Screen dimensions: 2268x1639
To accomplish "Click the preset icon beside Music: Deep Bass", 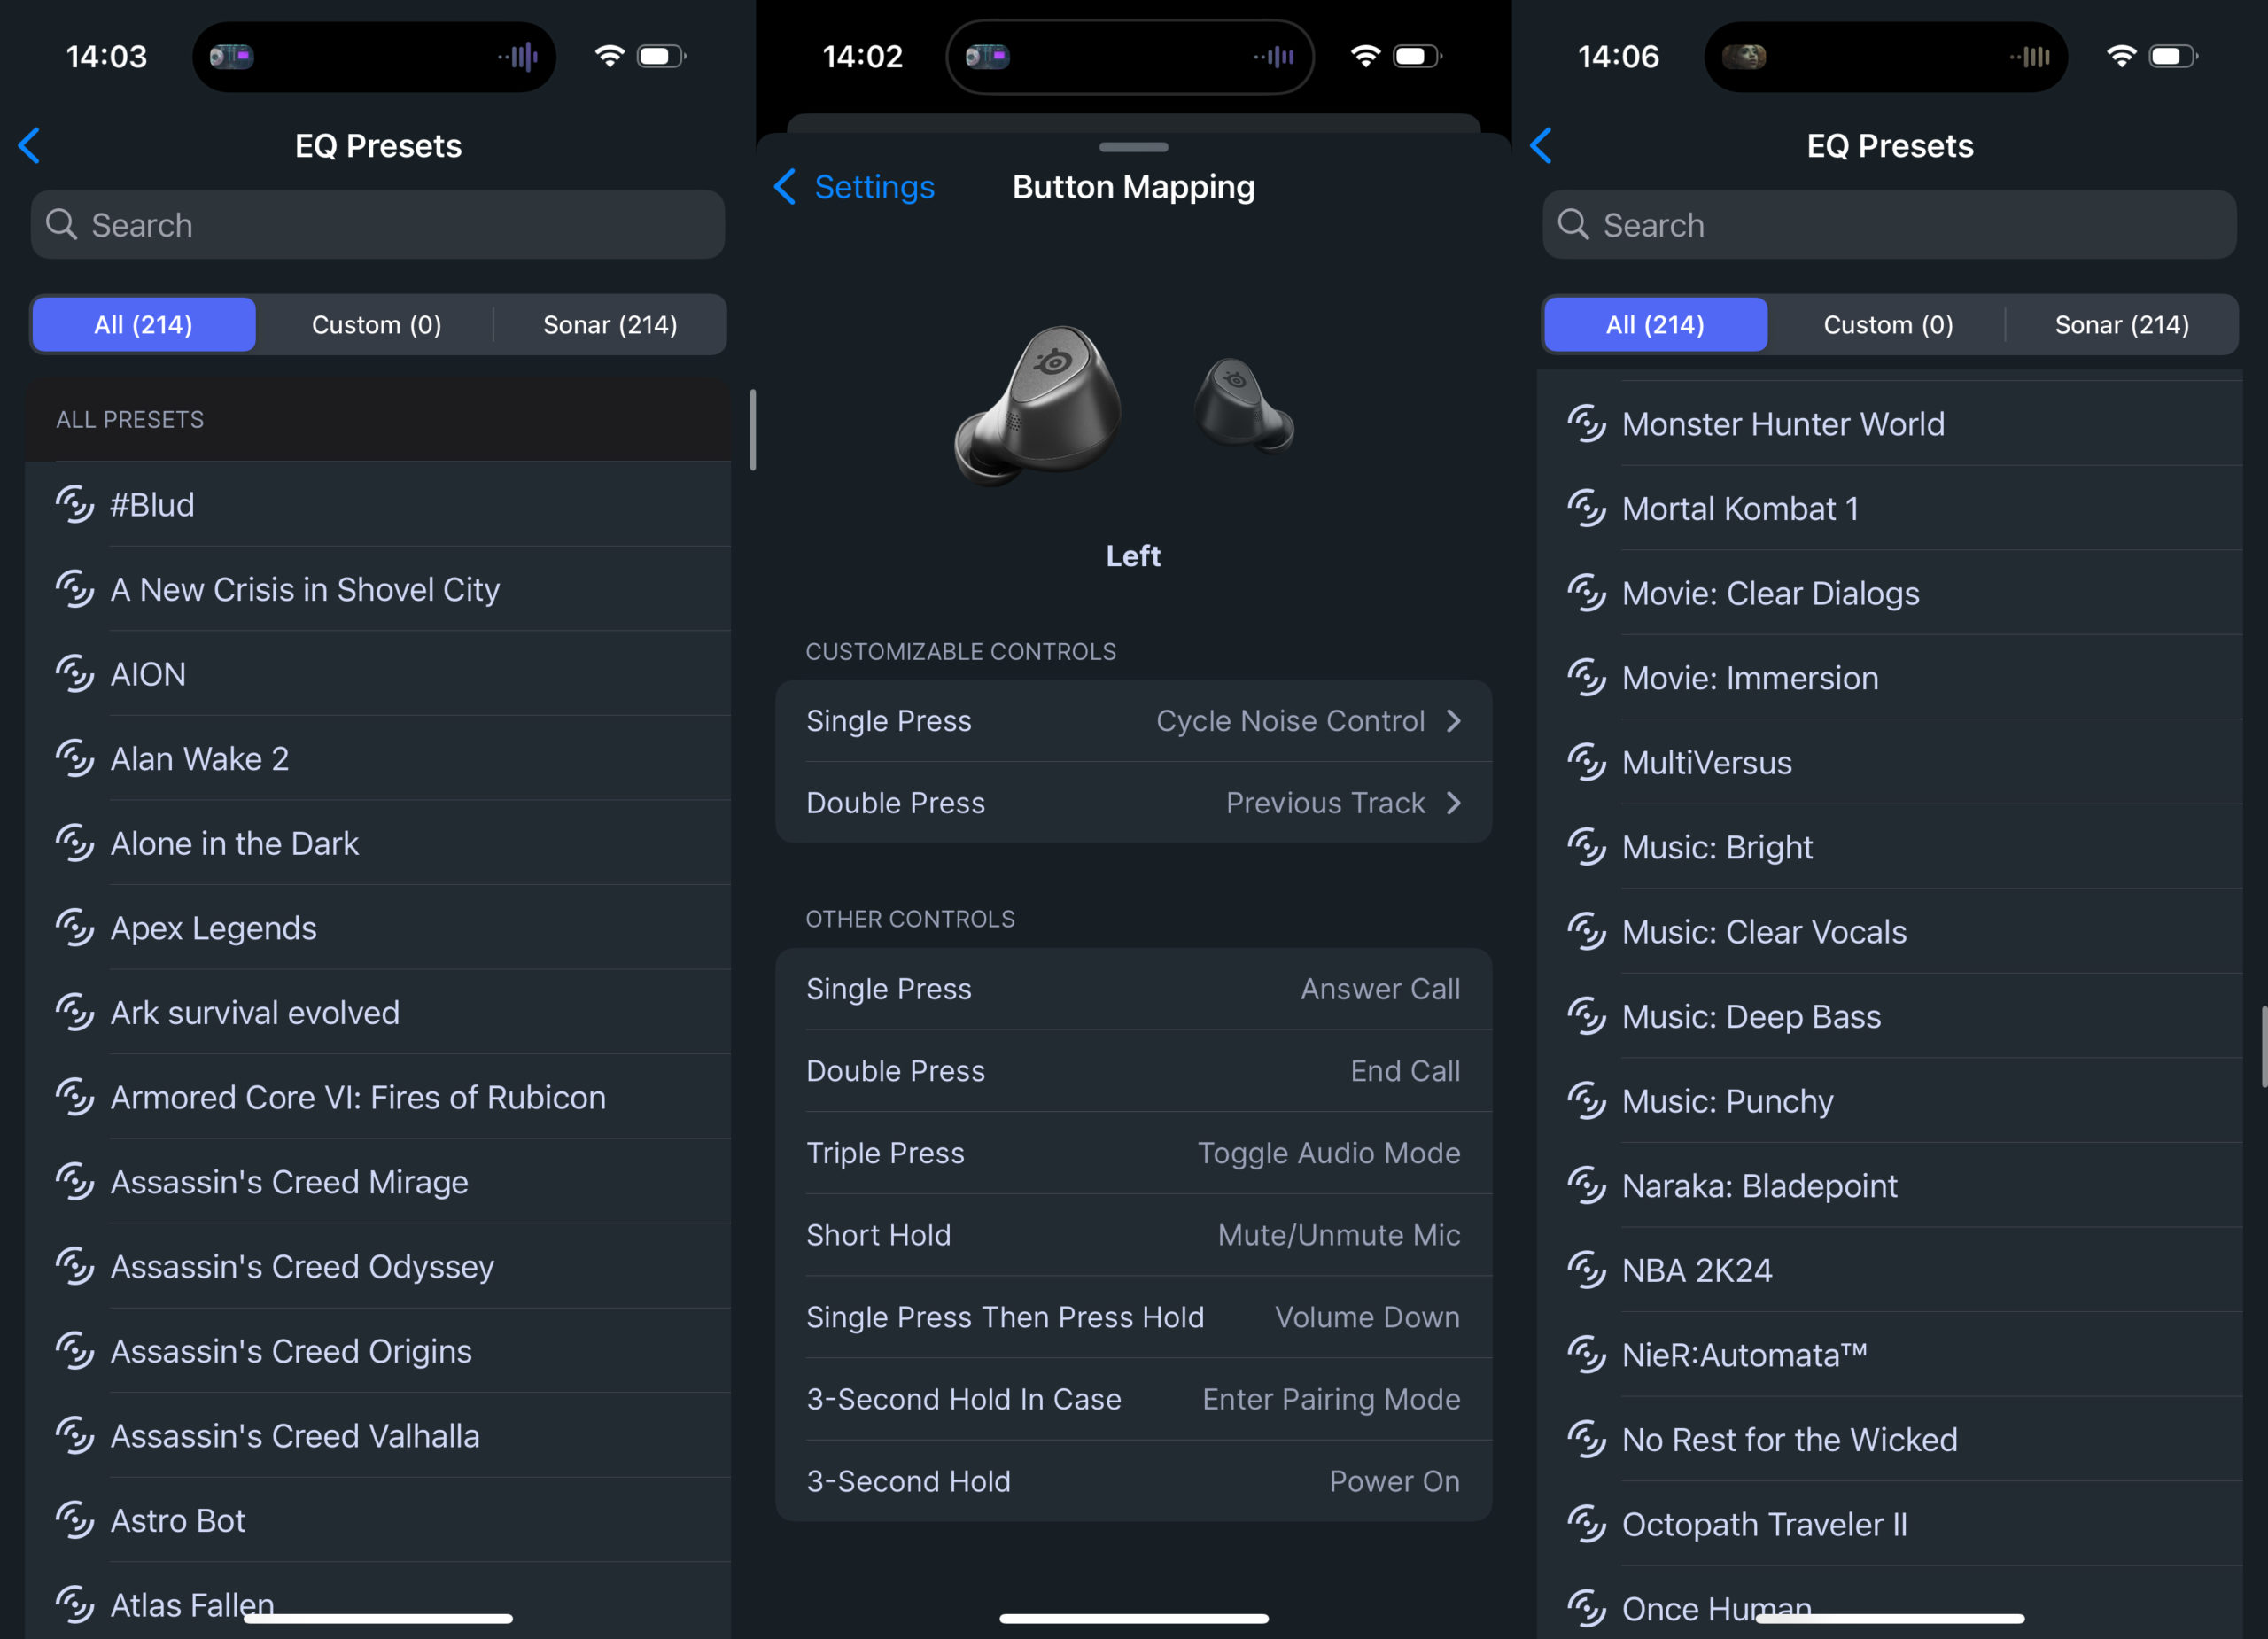I will point(1587,1017).
